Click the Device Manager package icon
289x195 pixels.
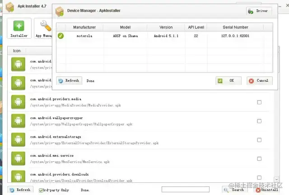(x=60, y=11)
